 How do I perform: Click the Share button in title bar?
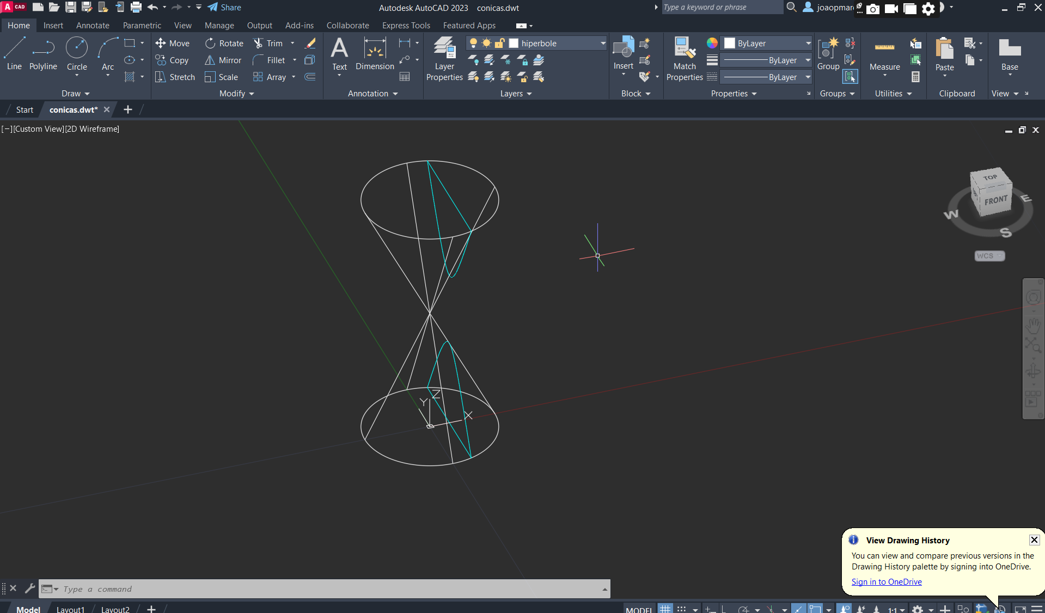(224, 8)
